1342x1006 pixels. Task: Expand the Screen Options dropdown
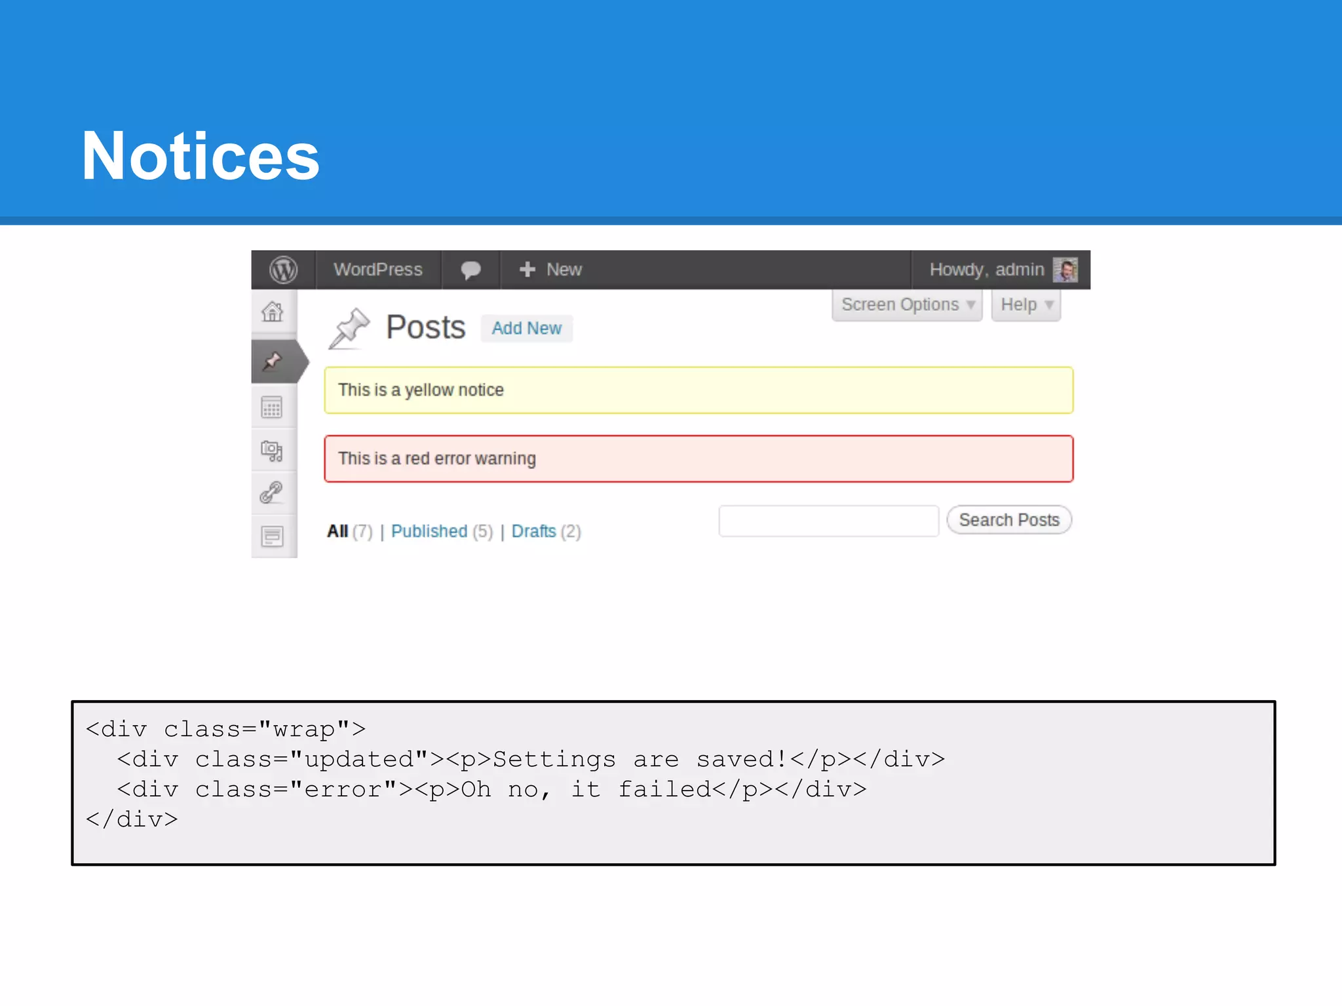point(907,305)
